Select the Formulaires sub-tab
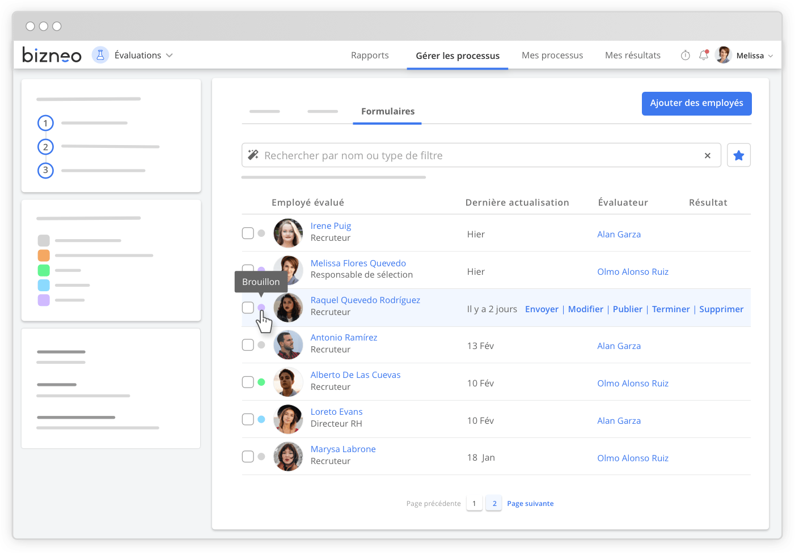This screenshot has height=553, width=795. tap(388, 111)
